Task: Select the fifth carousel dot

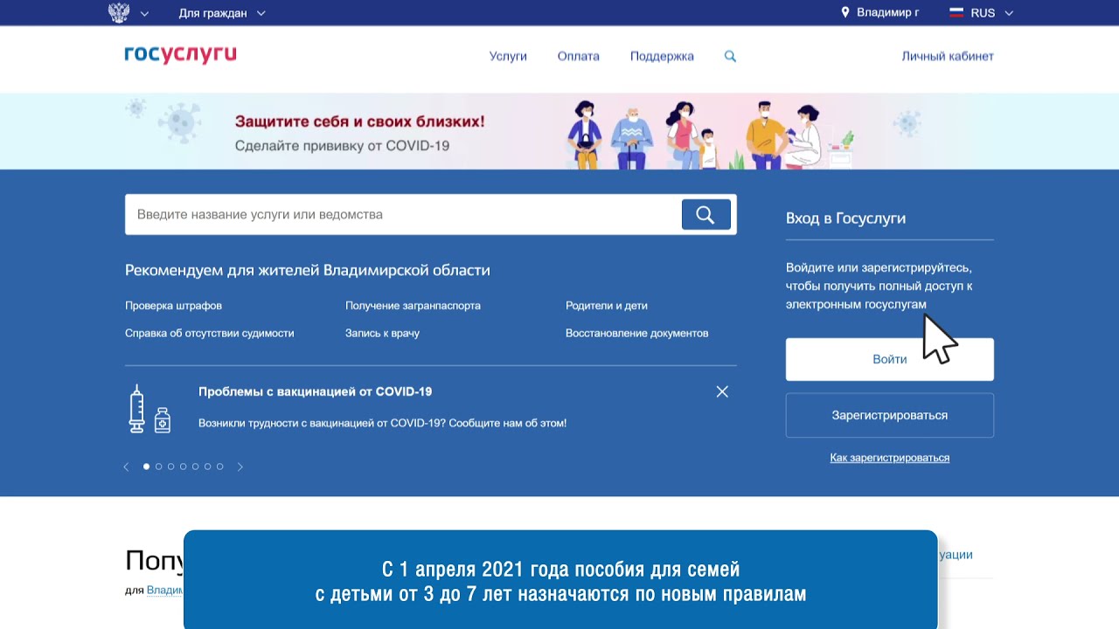Action: point(195,467)
